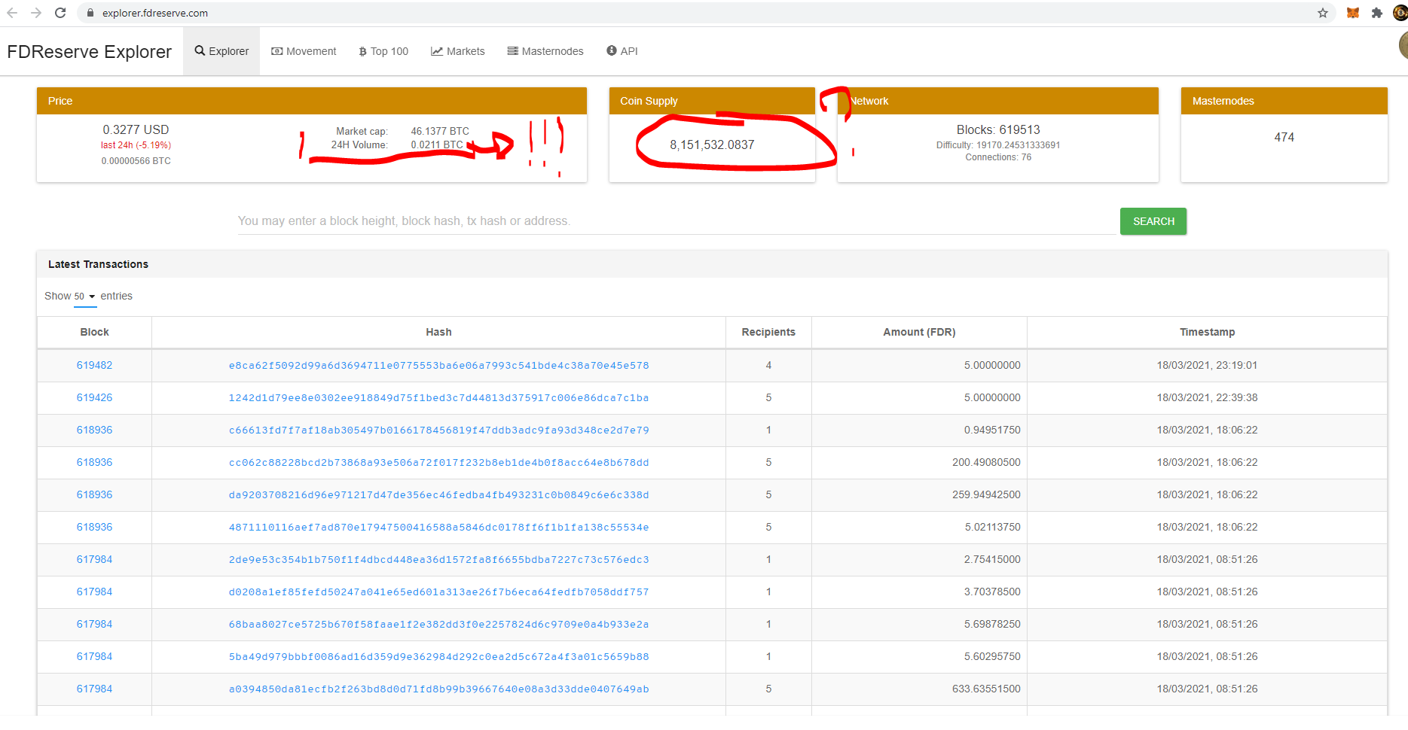
Task: Click the Blocks: 619513 text
Action: (998, 129)
